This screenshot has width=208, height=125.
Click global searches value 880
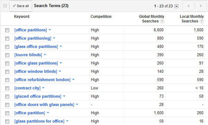click(160, 38)
